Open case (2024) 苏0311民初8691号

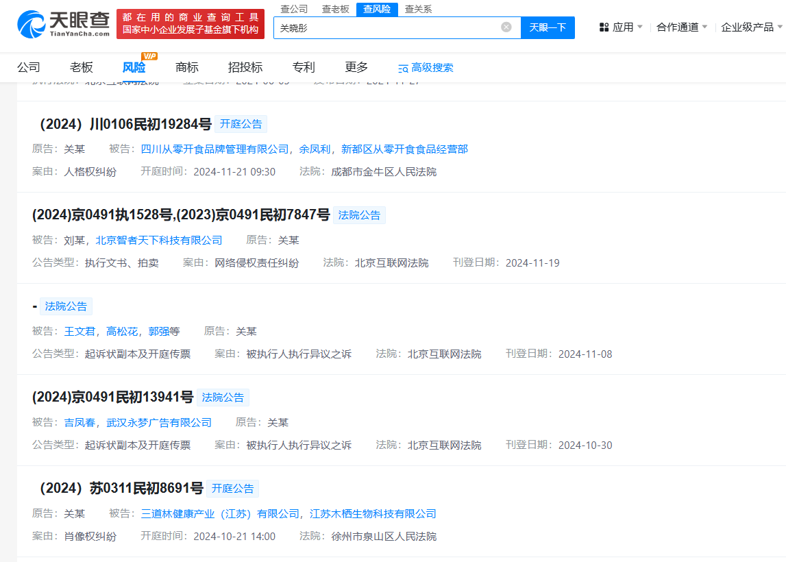pyautogui.click(x=121, y=489)
